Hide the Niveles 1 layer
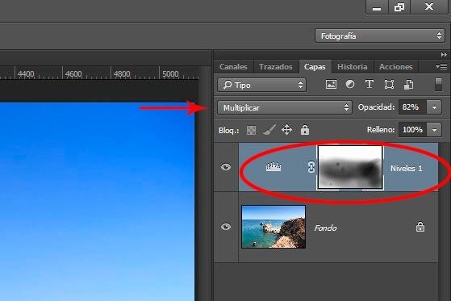Image resolution: width=451 pixels, height=301 pixels. 226,167
